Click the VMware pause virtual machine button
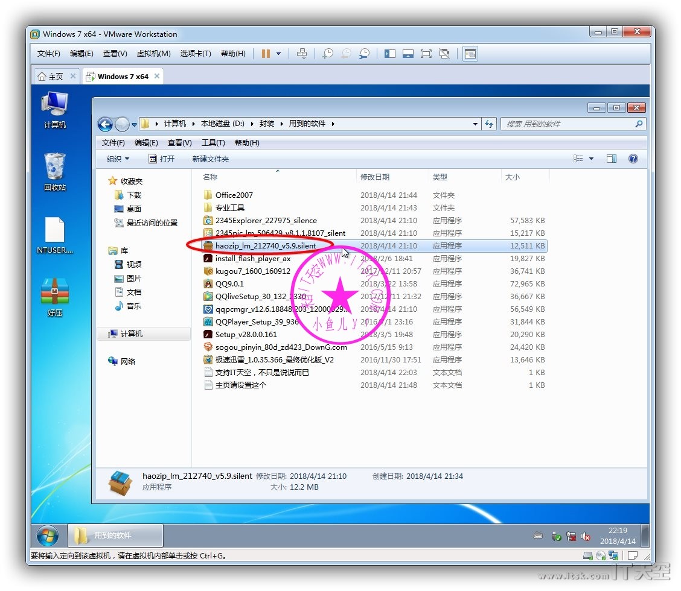 (266, 54)
